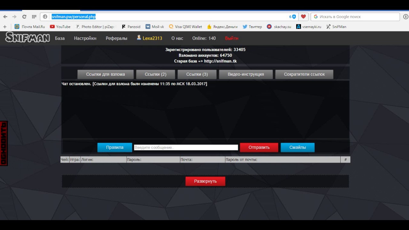Viewport: 409px width, 230px height.
Task: Click the vertical Обновить side tab
Action: coord(4,143)
